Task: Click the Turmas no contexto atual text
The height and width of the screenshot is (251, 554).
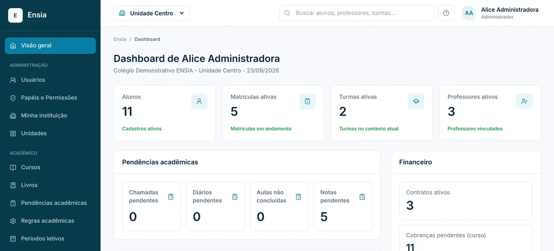Action: tap(368, 128)
